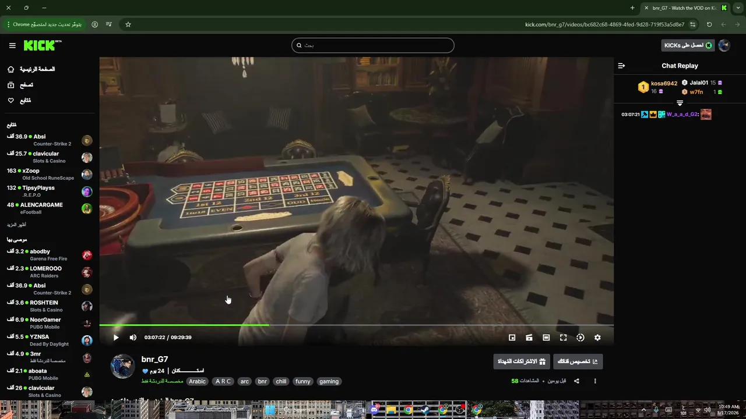The height and width of the screenshot is (419, 746).
Task: Select the chill tag
Action: pos(281,382)
